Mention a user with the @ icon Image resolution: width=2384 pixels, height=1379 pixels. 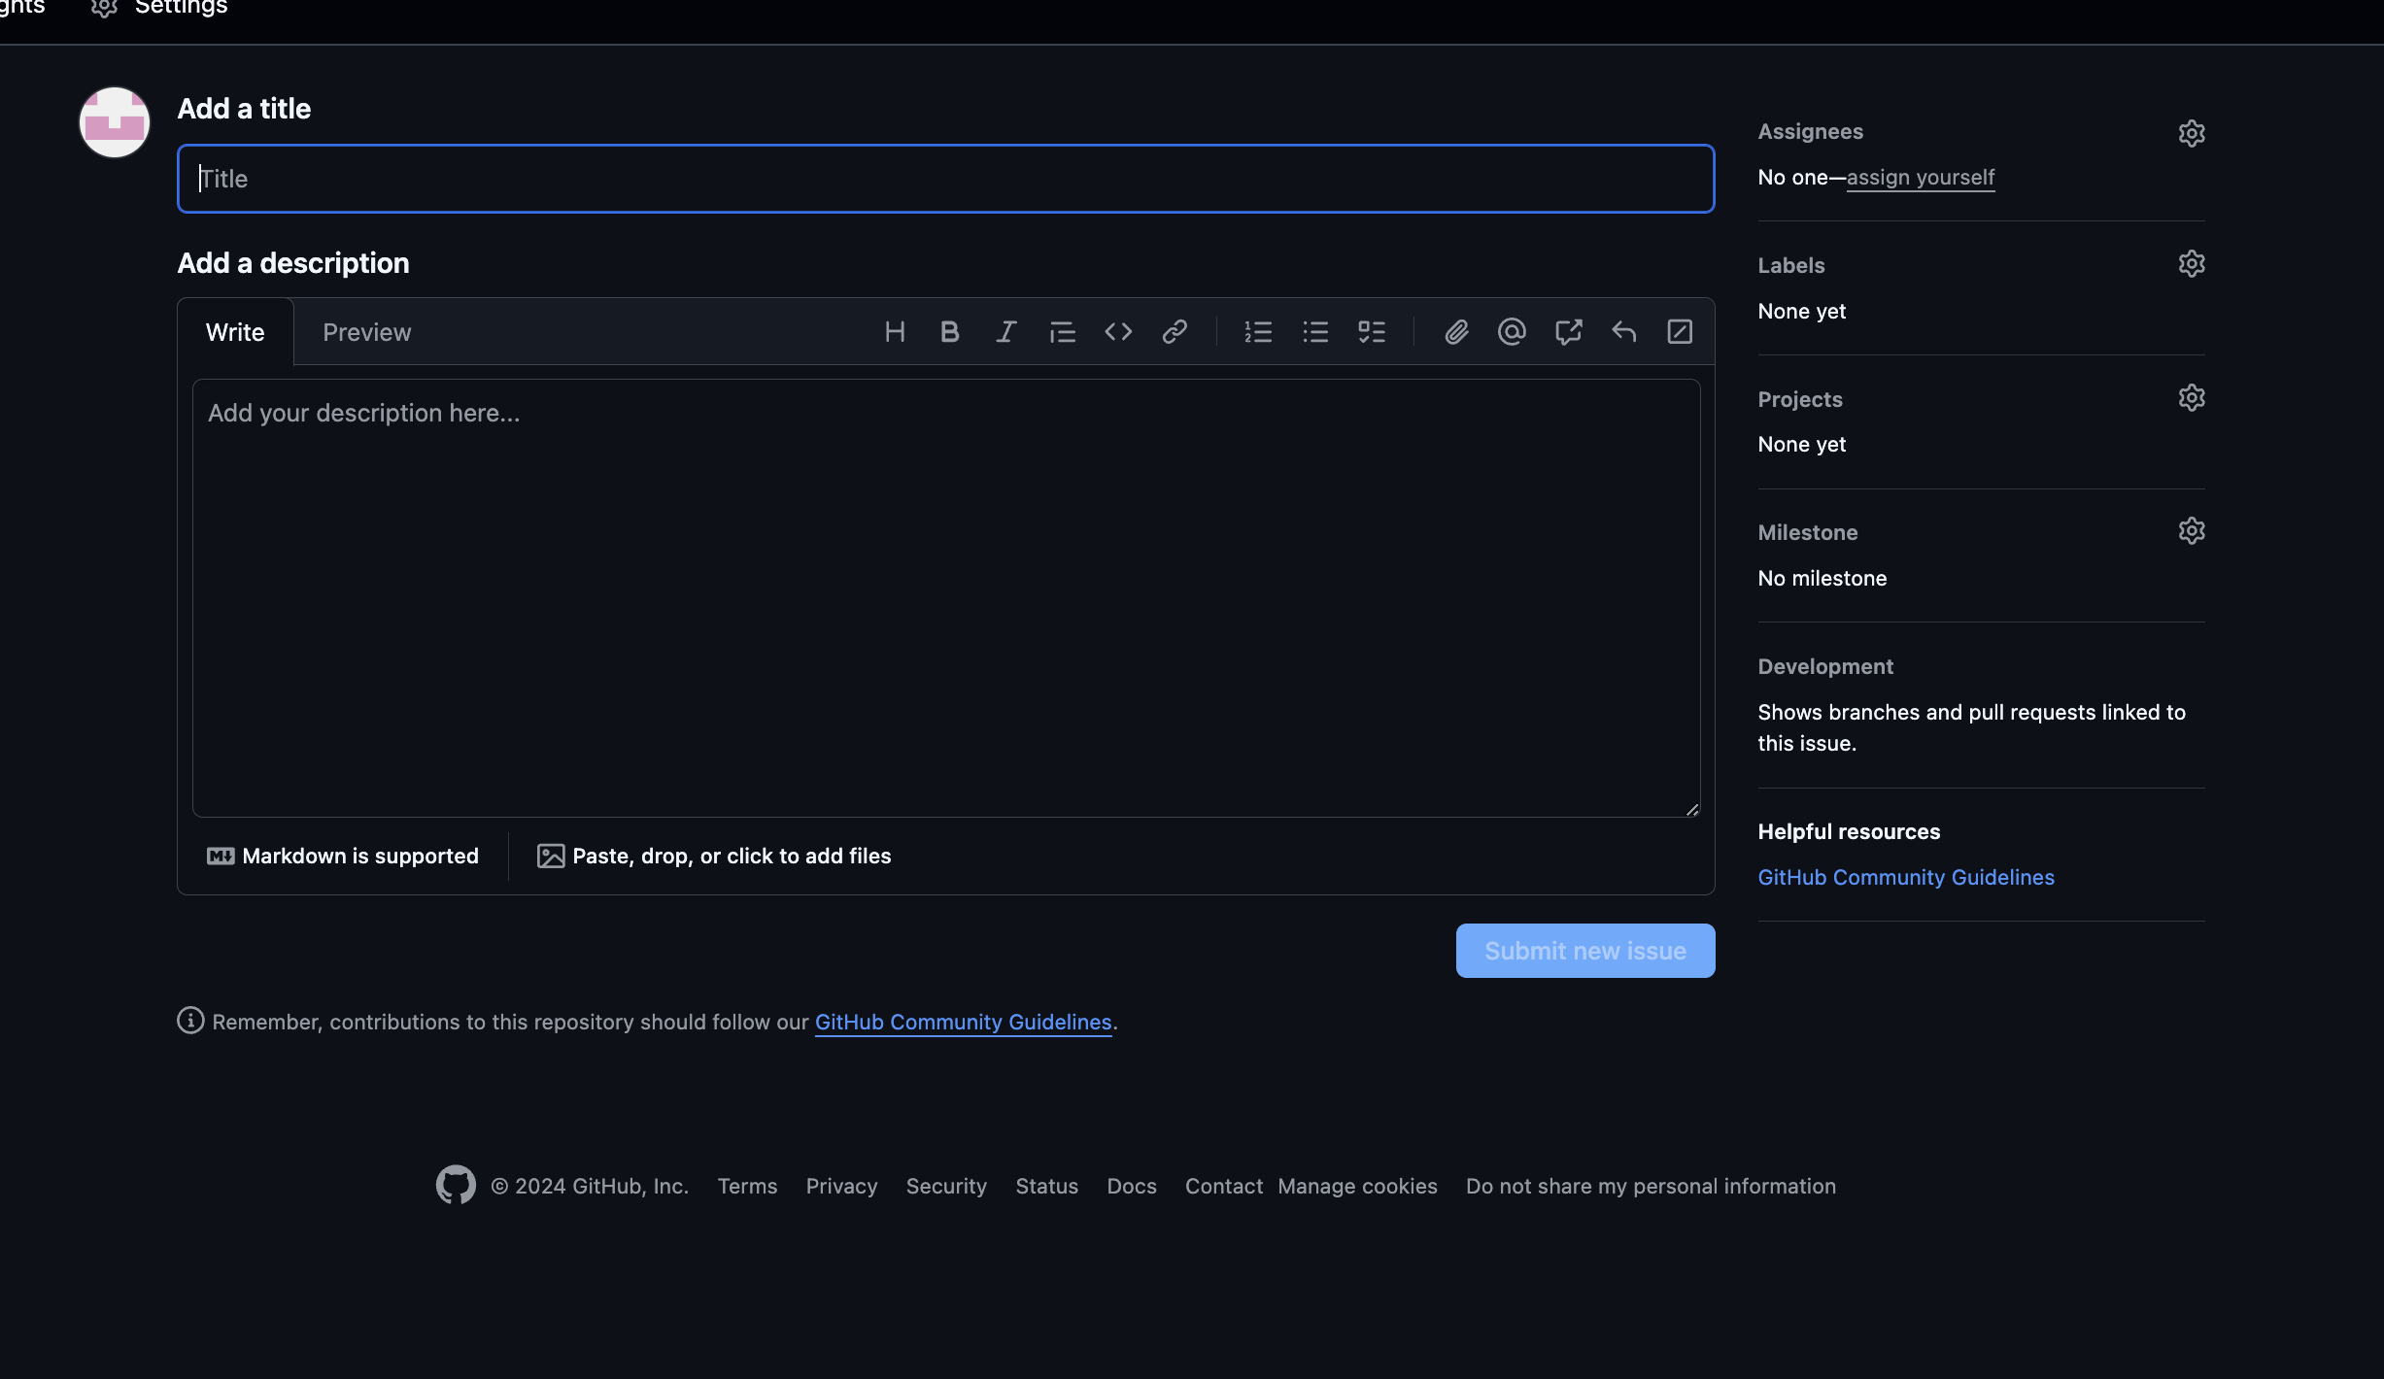coord(1512,332)
